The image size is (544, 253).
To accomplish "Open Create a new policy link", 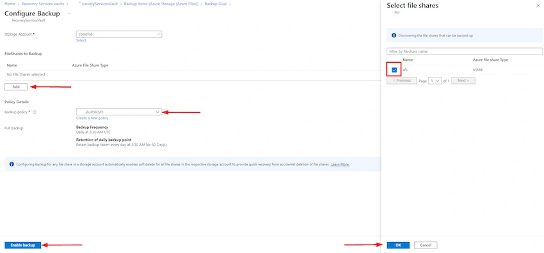I will 92,118.
